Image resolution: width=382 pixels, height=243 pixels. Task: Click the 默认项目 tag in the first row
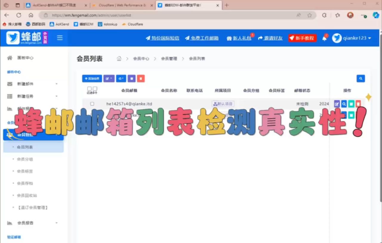point(223,104)
